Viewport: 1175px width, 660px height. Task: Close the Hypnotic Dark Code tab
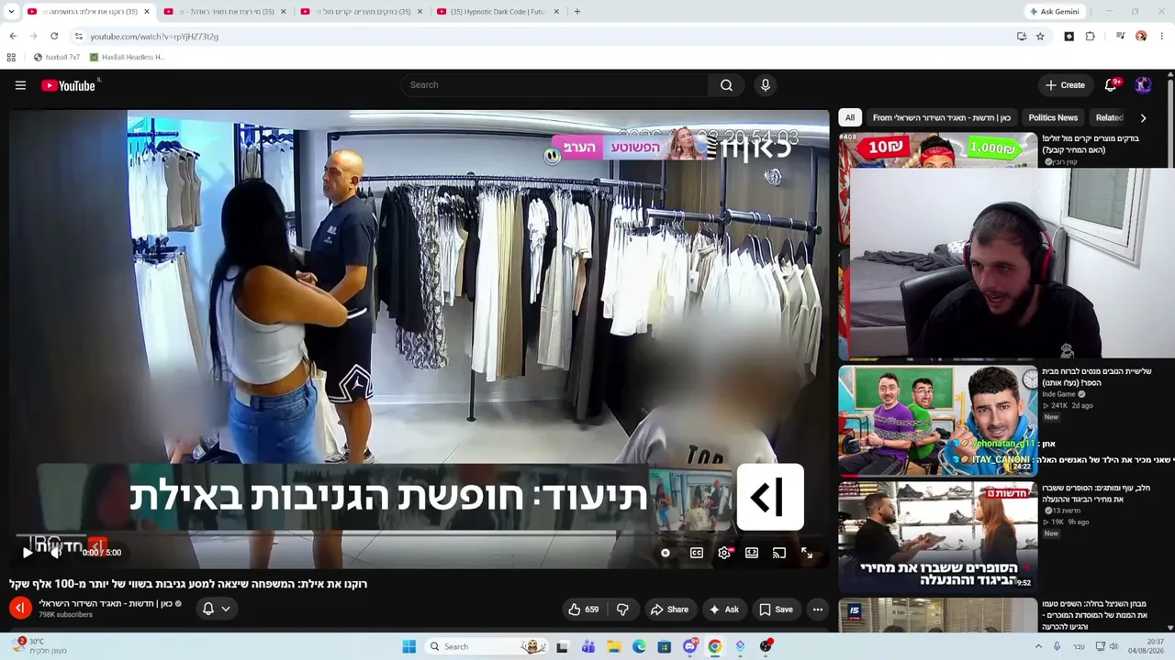(x=556, y=12)
